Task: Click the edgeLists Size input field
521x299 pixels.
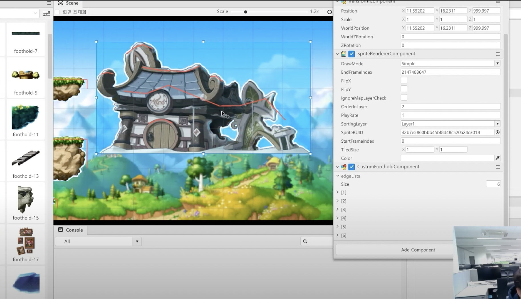Action: coord(493,184)
